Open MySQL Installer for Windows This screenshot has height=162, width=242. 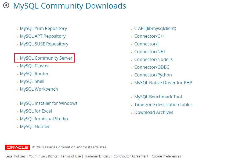coord(49,103)
